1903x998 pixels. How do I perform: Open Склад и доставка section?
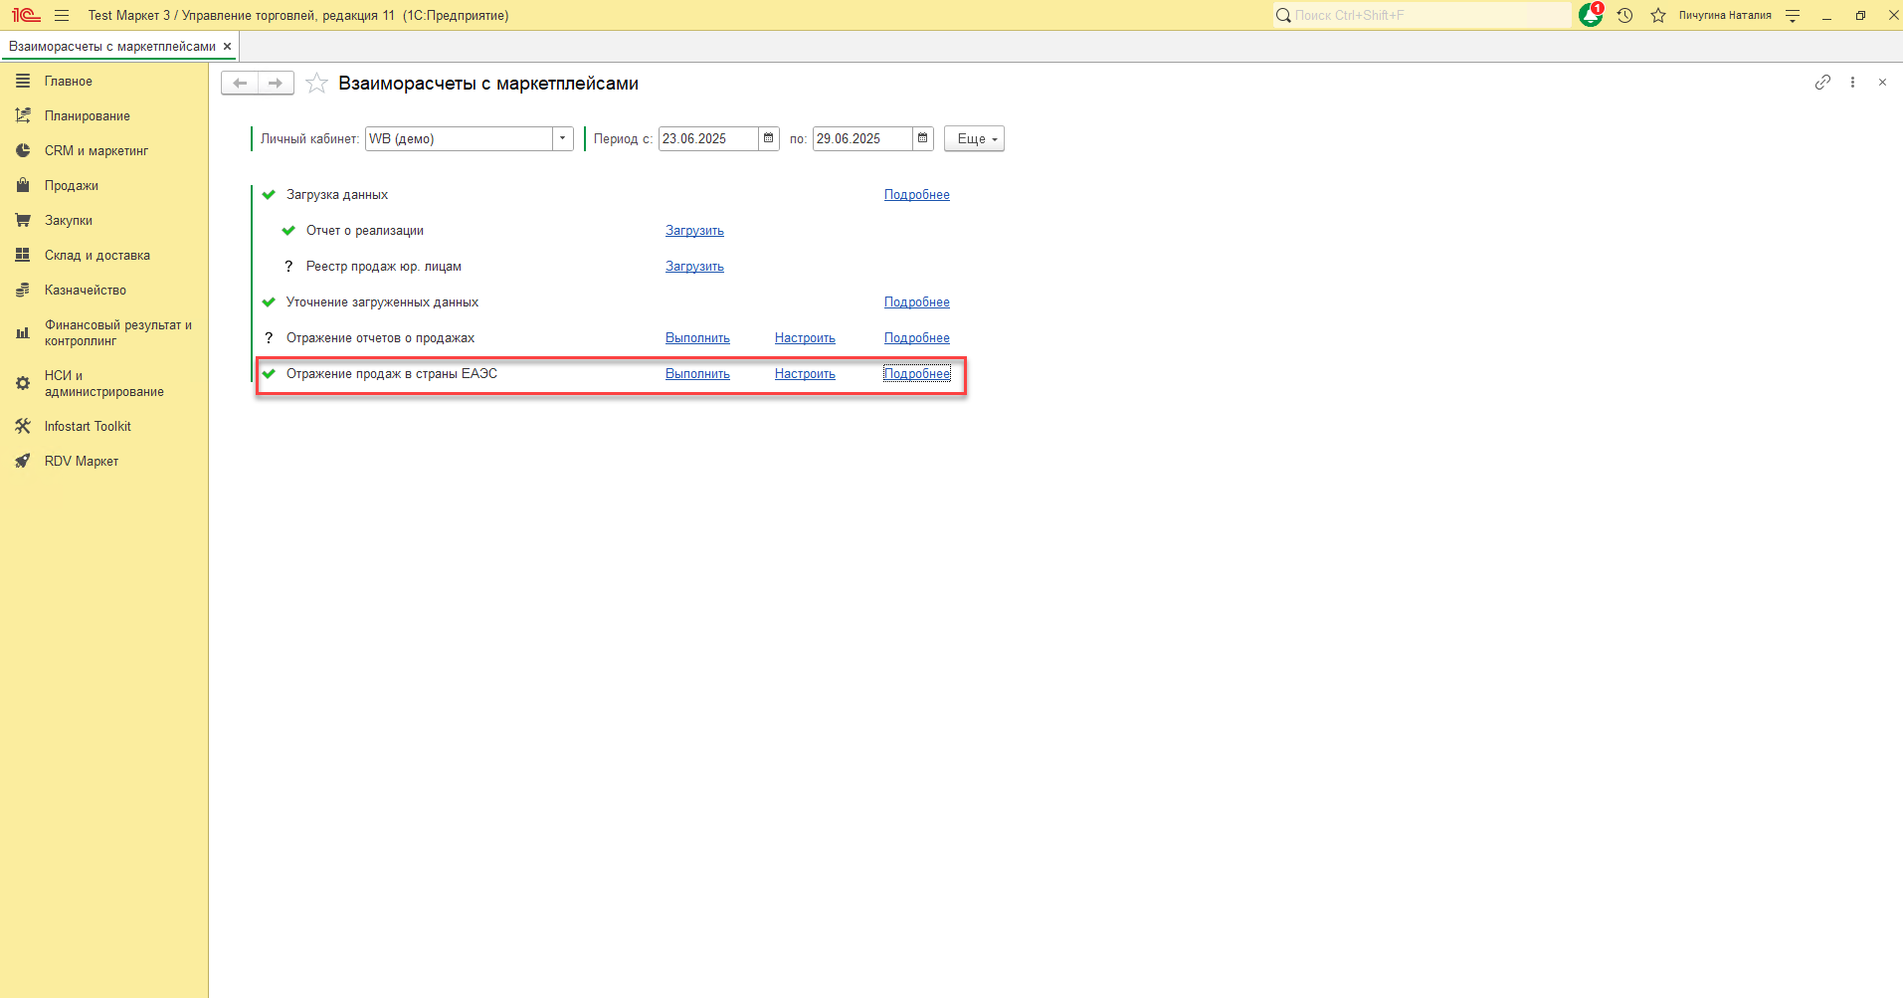click(104, 256)
